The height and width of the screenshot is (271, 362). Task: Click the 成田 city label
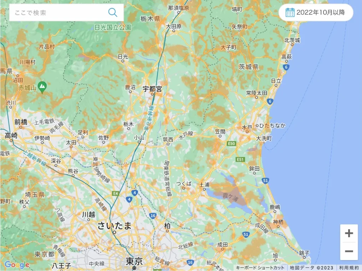pyautogui.click(x=223, y=245)
